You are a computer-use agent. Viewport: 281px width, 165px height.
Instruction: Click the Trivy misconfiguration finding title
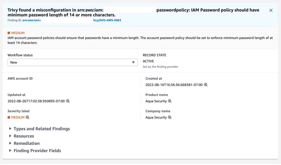coord(133,12)
